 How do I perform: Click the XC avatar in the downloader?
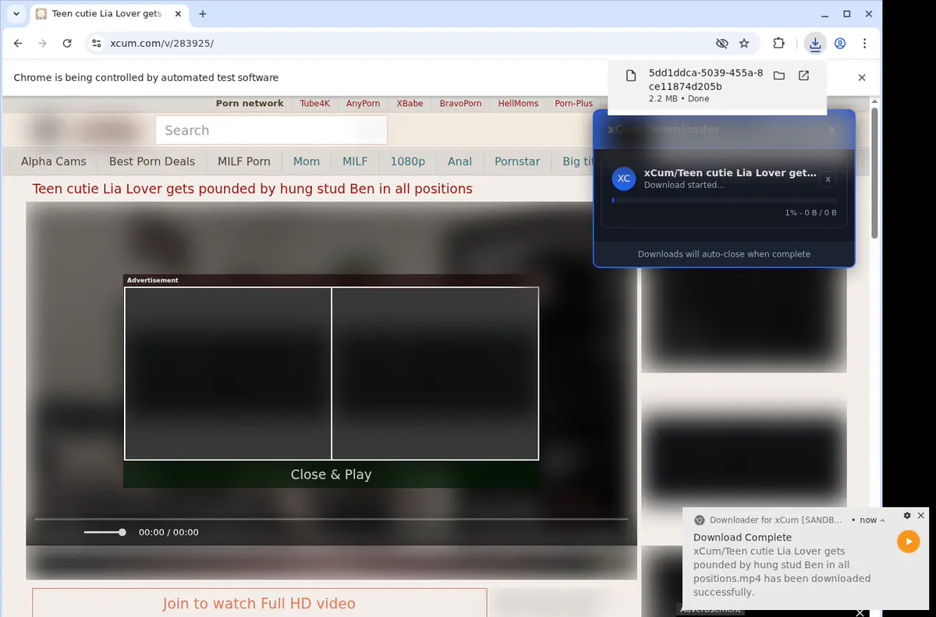coord(624,179)
